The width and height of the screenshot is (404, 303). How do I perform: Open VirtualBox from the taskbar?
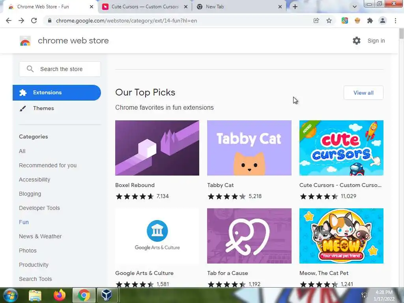pyautogui.click(x=107, y=295)
